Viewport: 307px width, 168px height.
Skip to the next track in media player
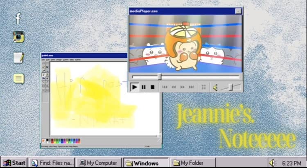[x=191, y=87]
